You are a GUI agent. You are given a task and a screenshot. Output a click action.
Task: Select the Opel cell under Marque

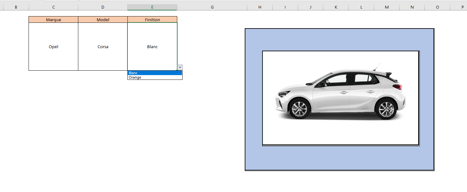pos(54,47)
